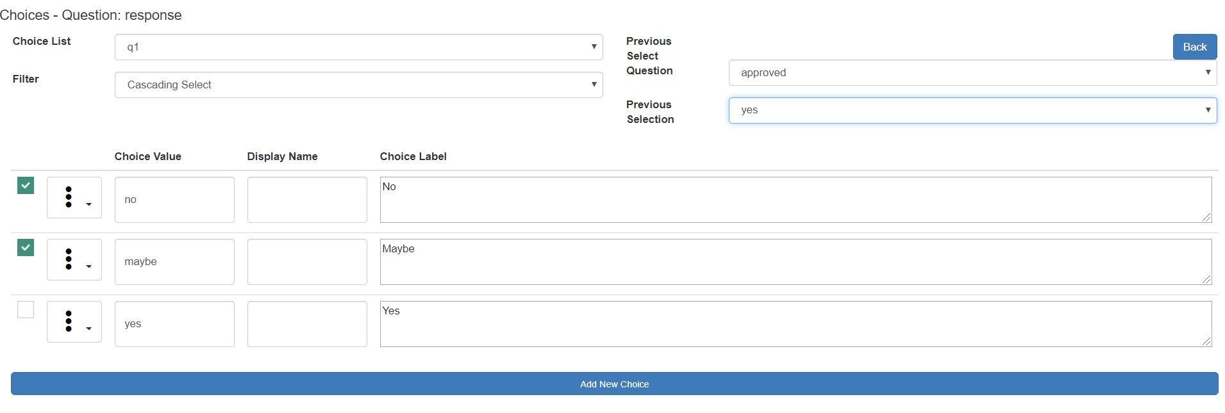
Task: Click the Choice Label textarea containing 'Maybe'
Action: click(795, 262)
